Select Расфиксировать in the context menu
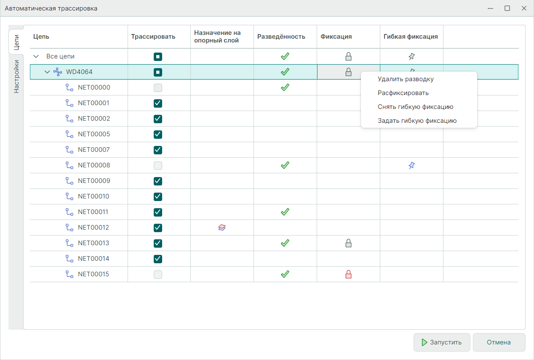The height and width of the screenshot is (360, 534). (x=403, y=93)
